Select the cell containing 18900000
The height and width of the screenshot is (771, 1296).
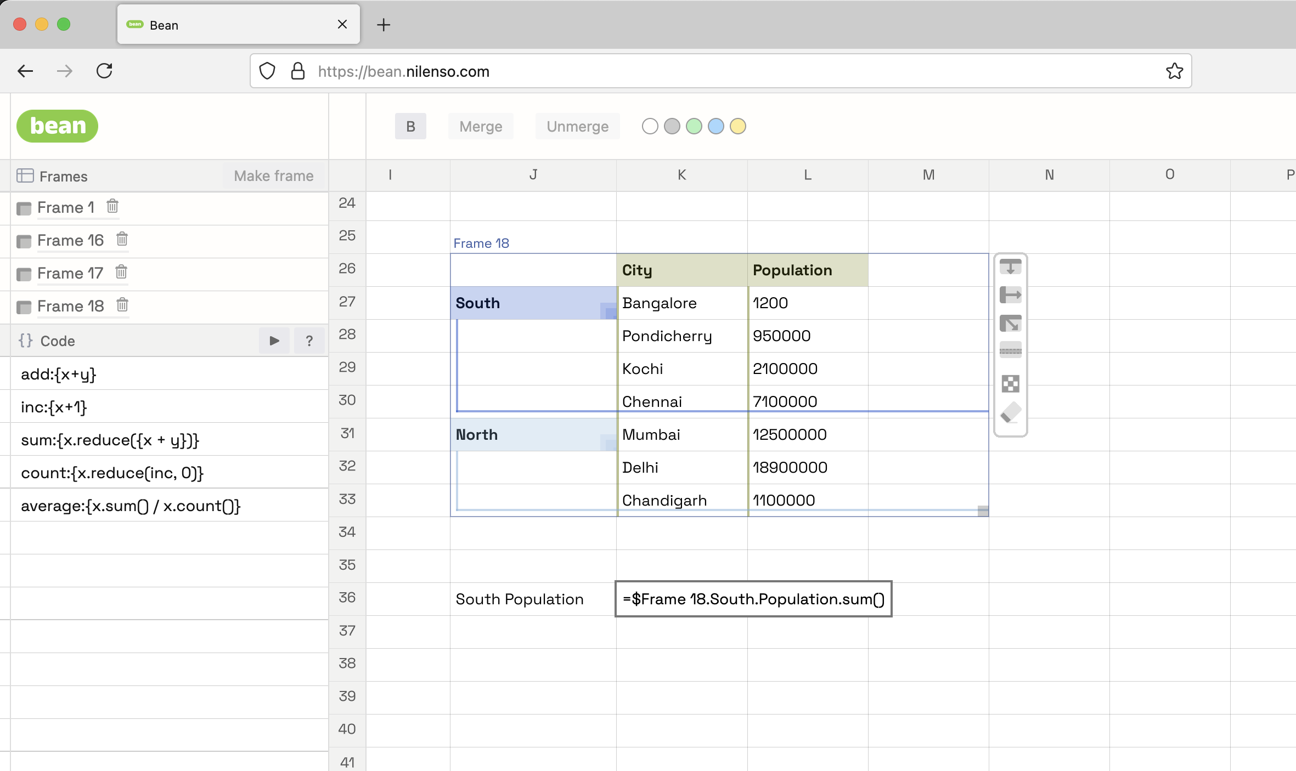(x=808, y=467)
